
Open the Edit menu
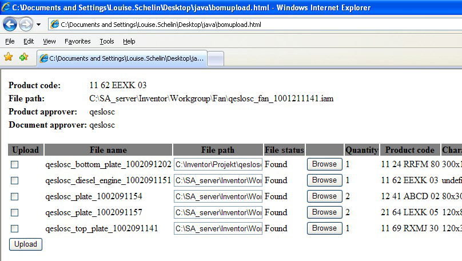pos(29,41)
